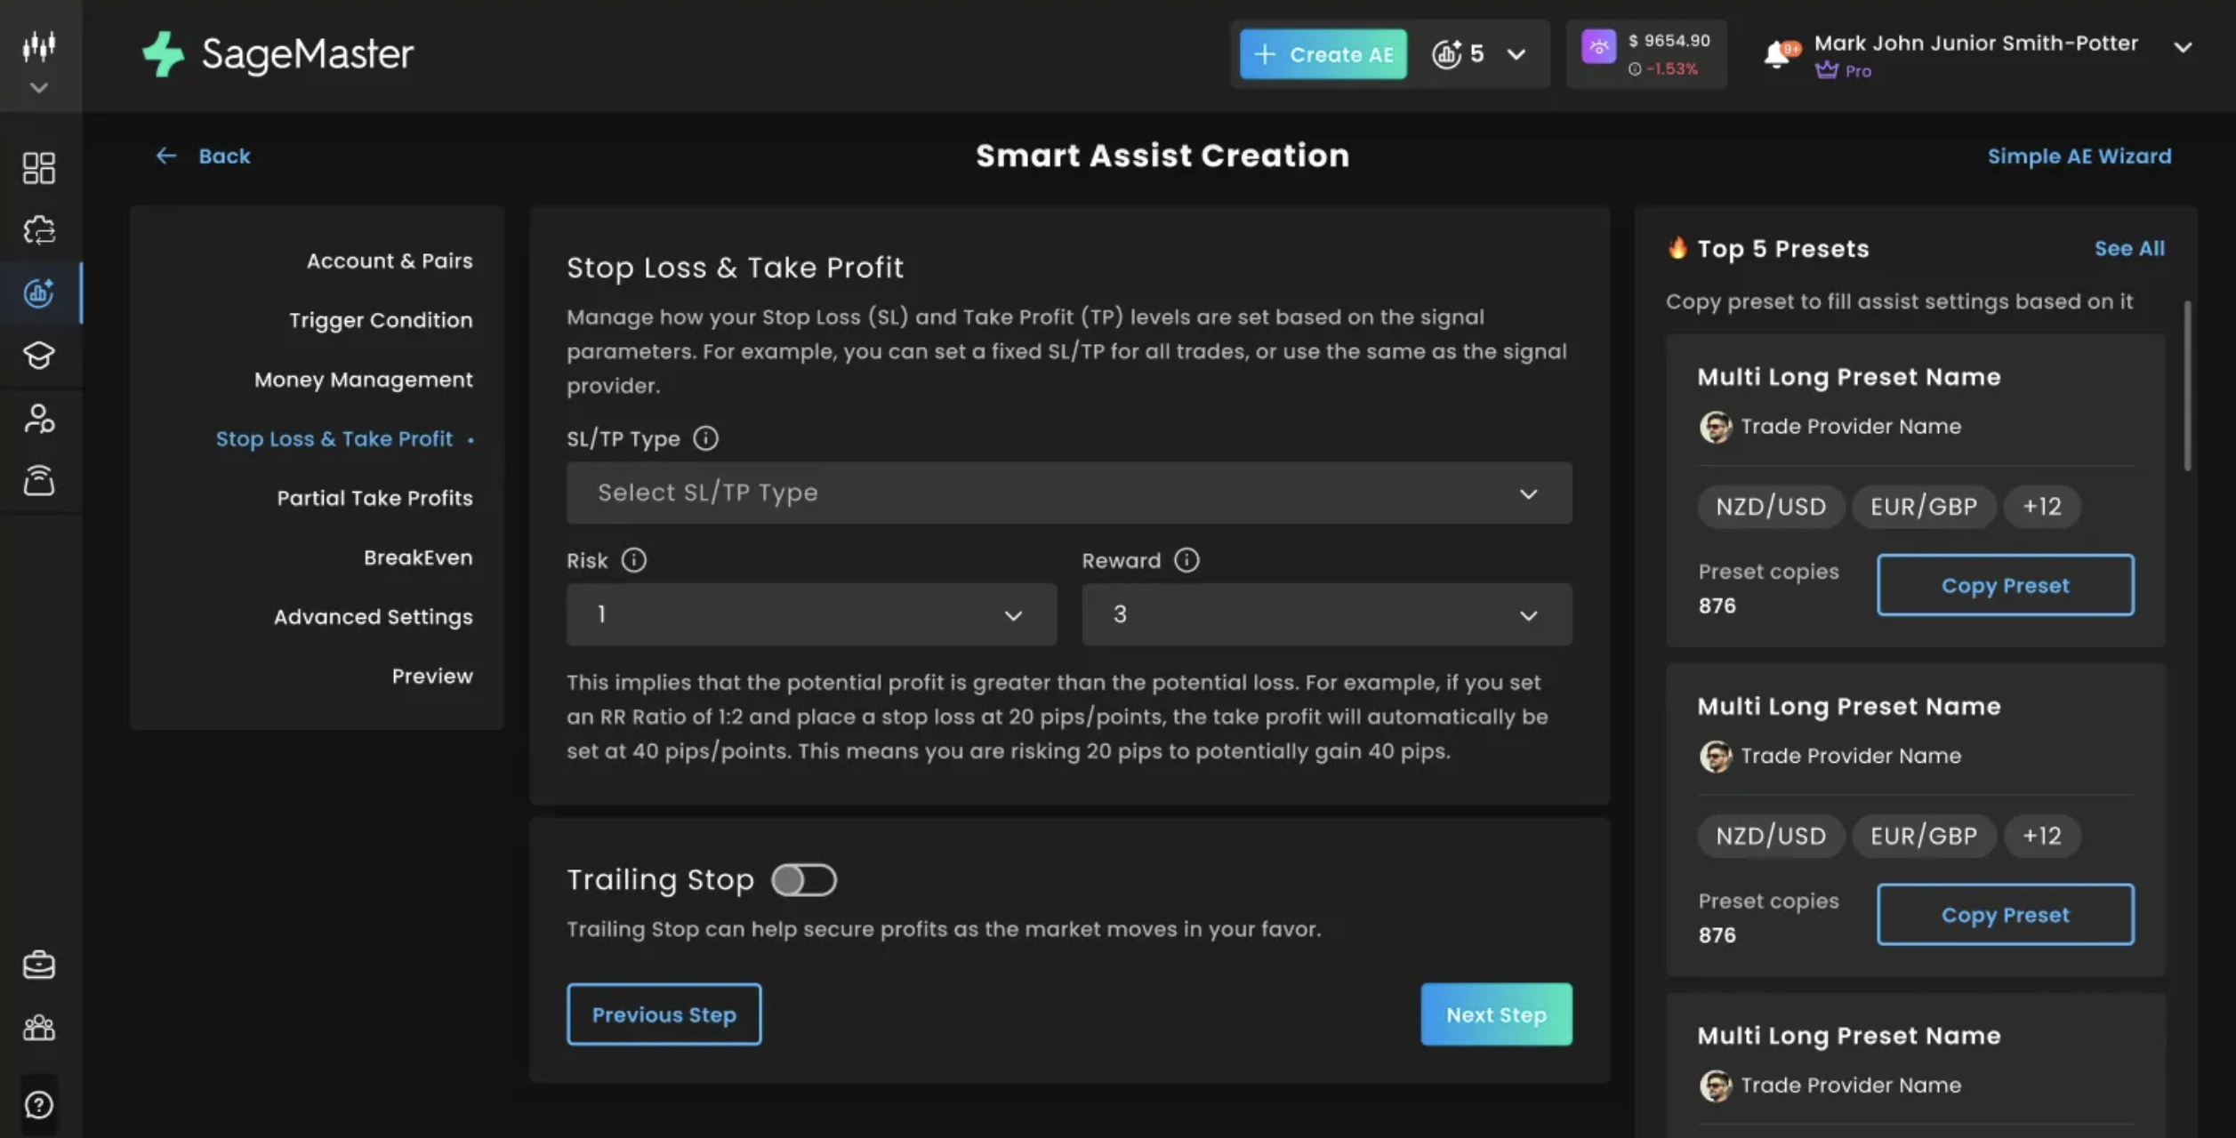2236x1138 pixels.
Task: Click the graduation cap academy icon
Action: 38,356
